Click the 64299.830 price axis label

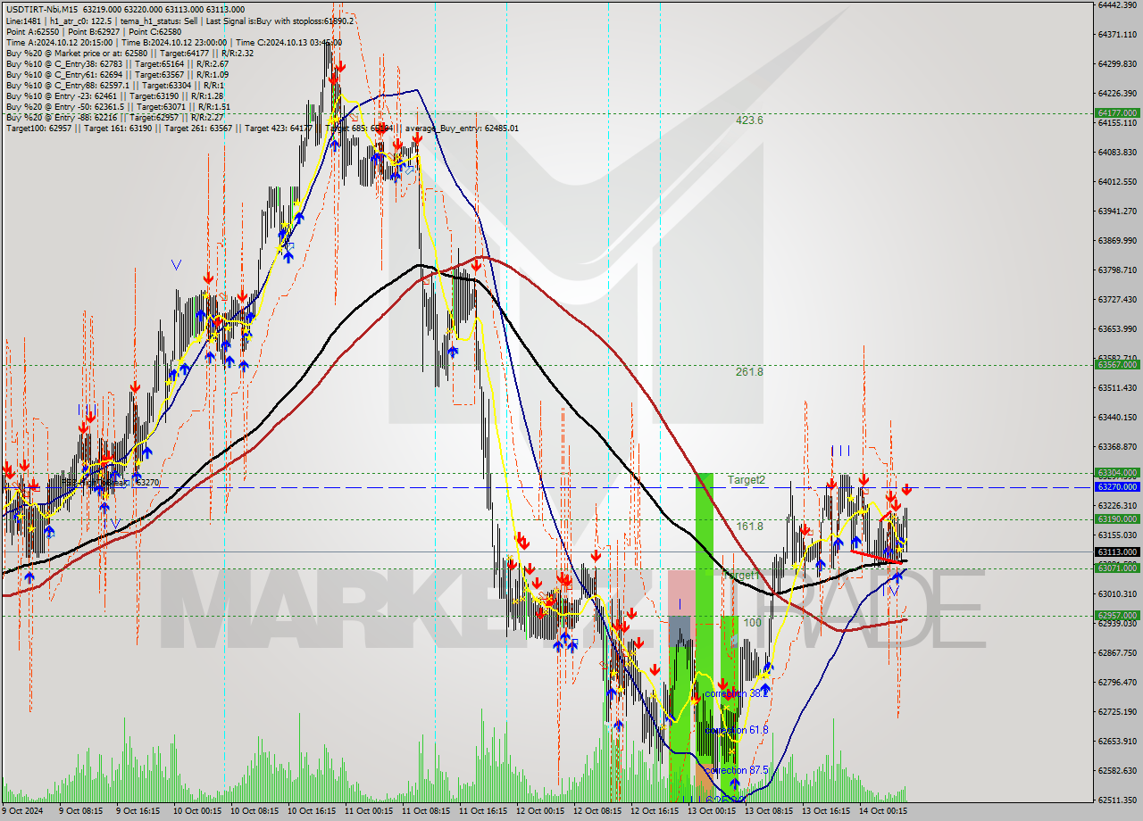1117,63
